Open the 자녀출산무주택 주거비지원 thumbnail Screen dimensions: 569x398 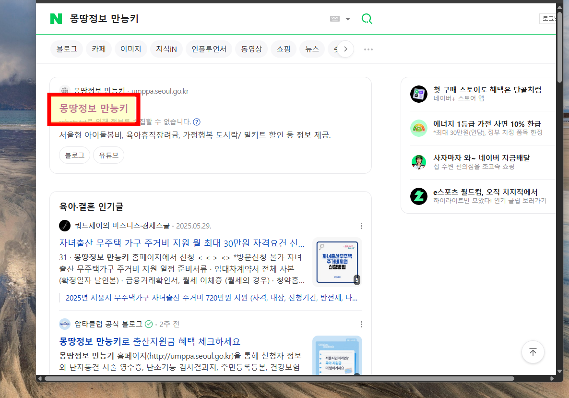click(x=337, y=262)
